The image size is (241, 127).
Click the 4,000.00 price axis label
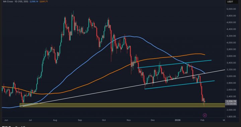(231, 43)
